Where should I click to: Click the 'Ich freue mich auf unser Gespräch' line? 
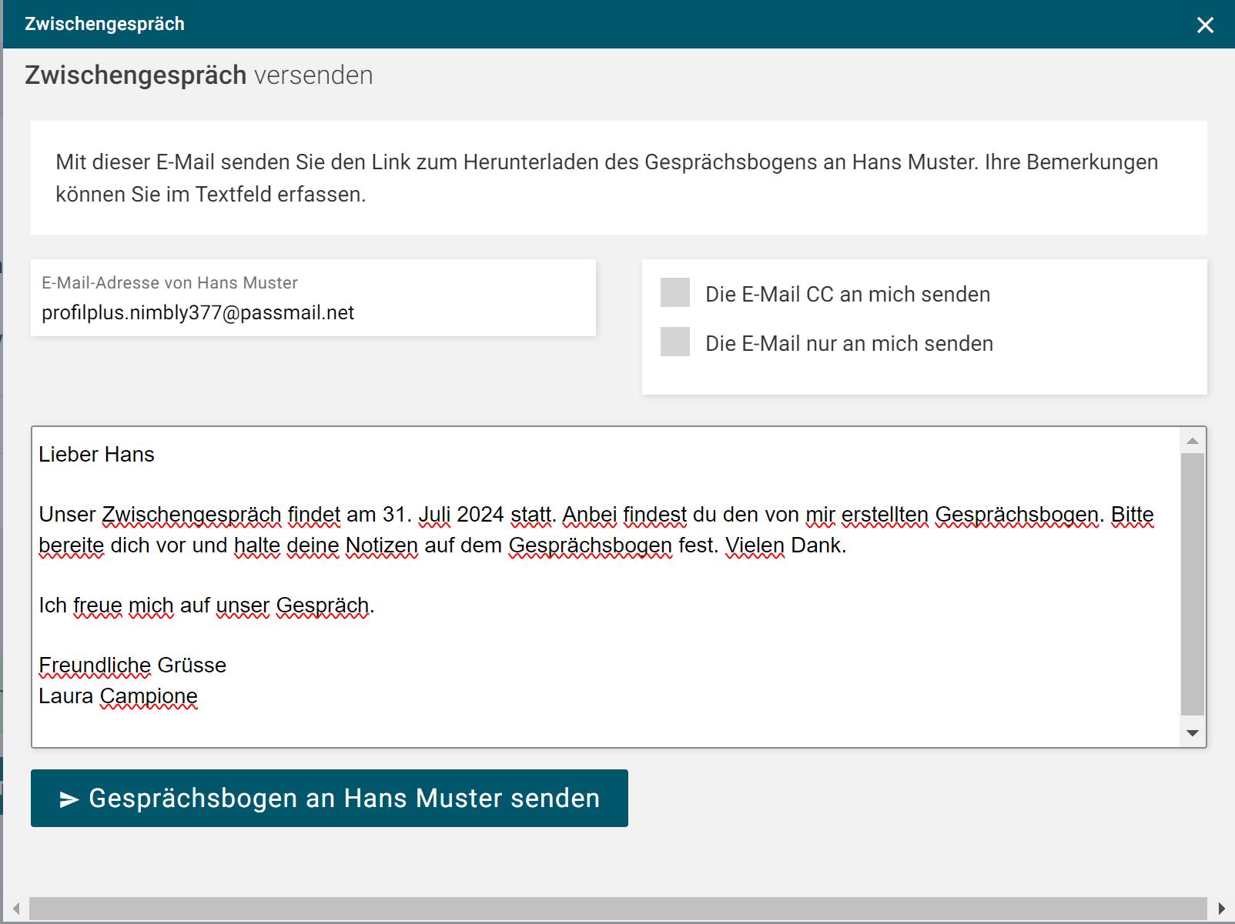pyautogui.click(x=206, y=605)
